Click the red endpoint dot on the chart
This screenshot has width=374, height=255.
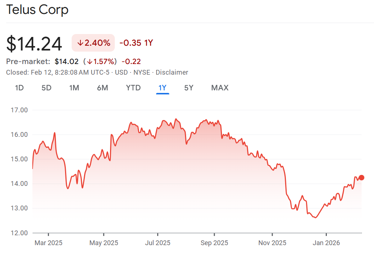[362, 177]
